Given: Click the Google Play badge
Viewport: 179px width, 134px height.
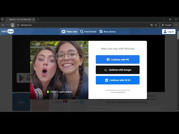Looking at the screenshot, I should 23,78.
